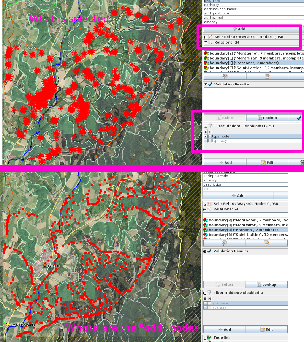Click Edit relation notepad button, lower screenshot
The width and height of the screenshot is (304, 342).
point(266,243)
